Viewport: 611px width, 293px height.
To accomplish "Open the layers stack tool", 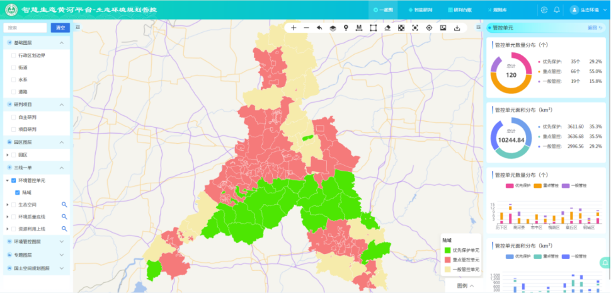I will [x=333, y=28].
